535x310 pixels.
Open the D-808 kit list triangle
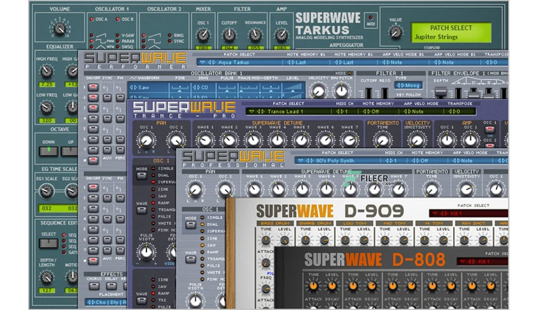coord(462,262)
